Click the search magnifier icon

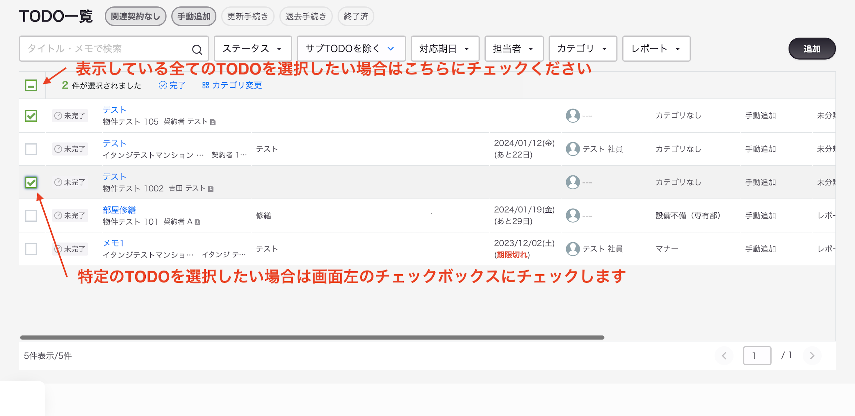click(197, 49)
